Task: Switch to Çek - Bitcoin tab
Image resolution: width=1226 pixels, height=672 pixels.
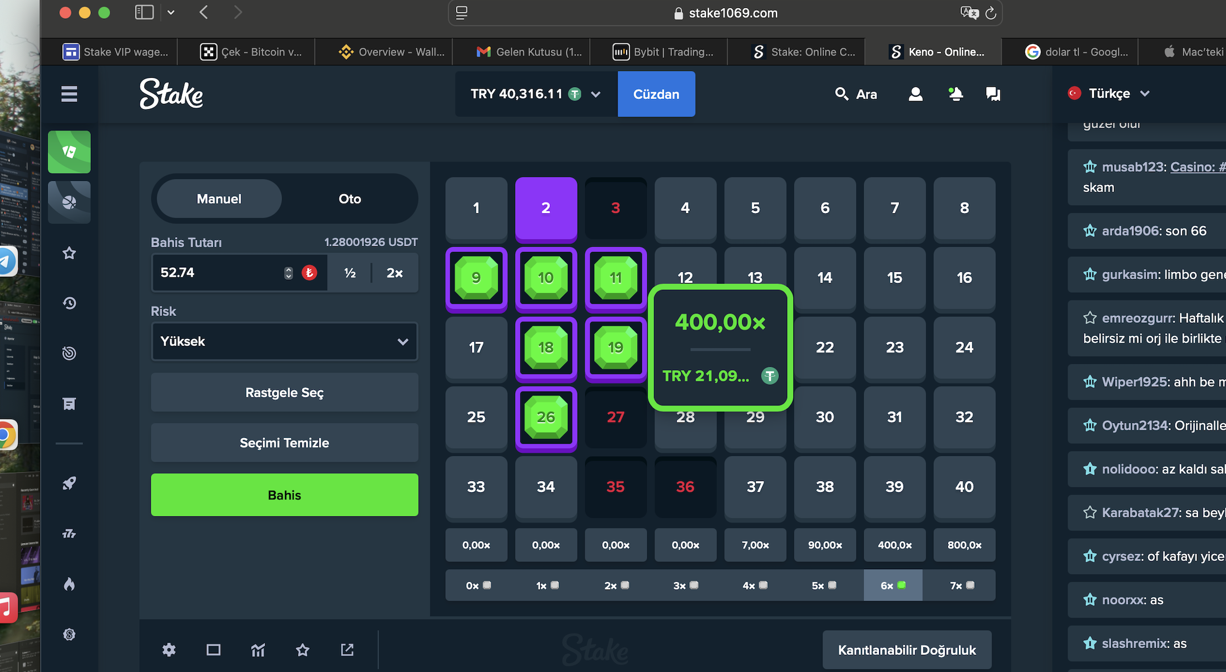Action: point(251,52)
